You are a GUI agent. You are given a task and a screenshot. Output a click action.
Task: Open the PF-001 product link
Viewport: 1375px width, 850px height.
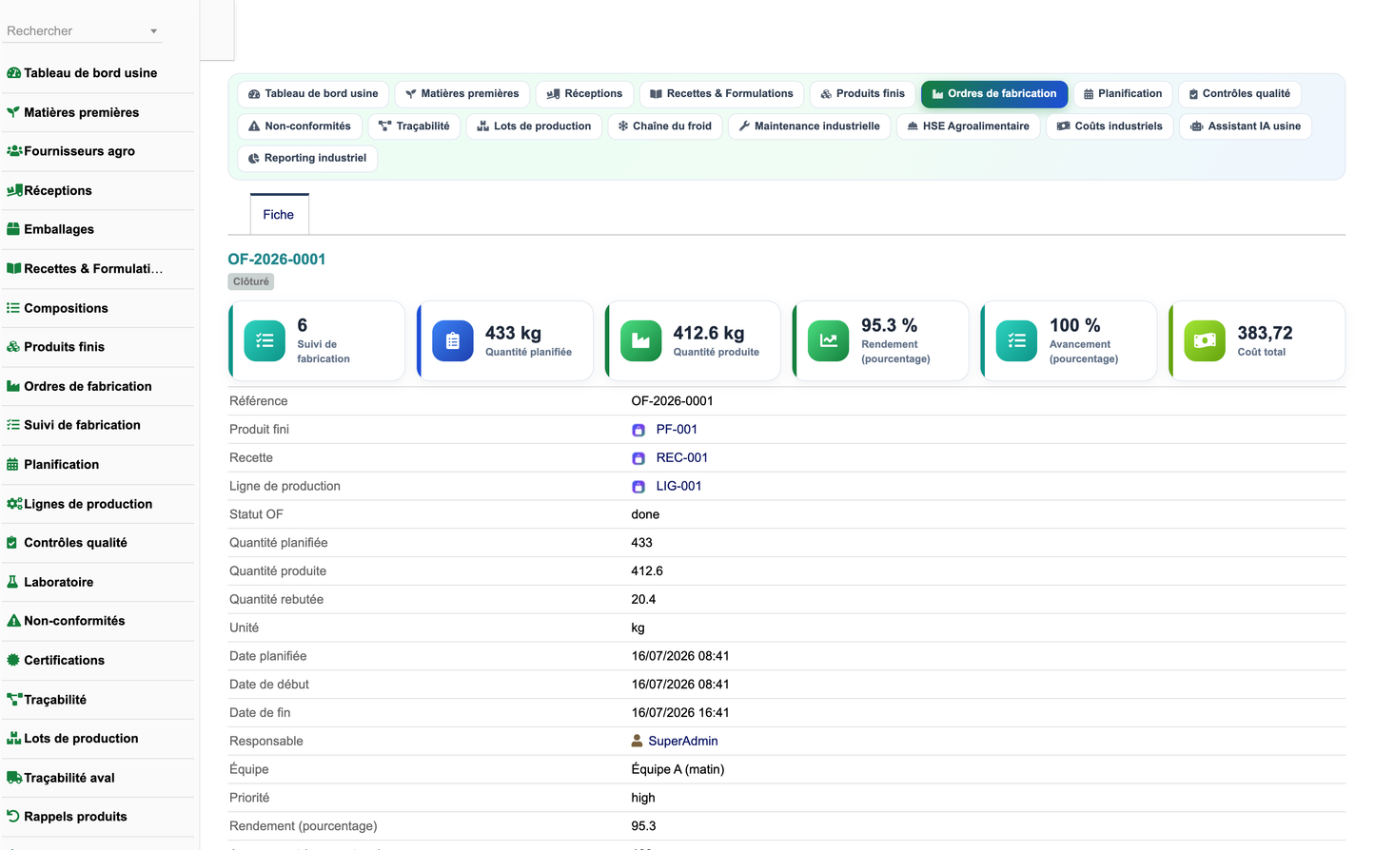[x=677, y=430]
